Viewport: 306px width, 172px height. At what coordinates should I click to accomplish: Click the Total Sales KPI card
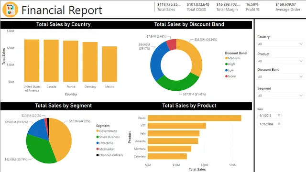tap(169, 7)
